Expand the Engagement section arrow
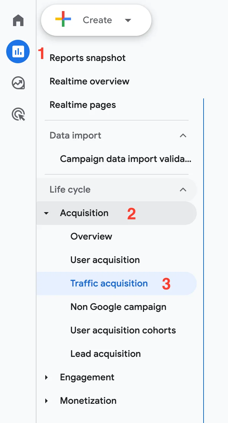The image size is (228, 423). 46,377
